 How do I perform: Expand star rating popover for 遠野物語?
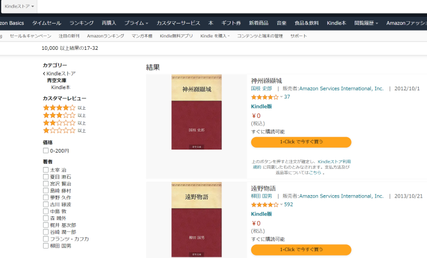(x=267, y=204)
